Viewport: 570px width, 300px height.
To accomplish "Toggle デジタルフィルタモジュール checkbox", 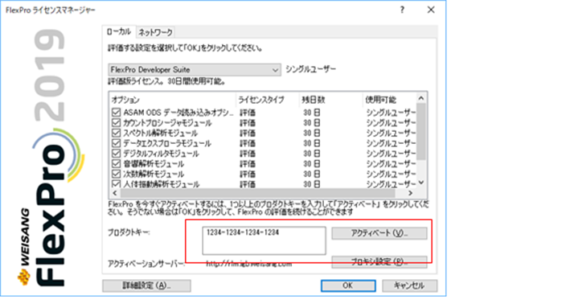I will [116, 153].
